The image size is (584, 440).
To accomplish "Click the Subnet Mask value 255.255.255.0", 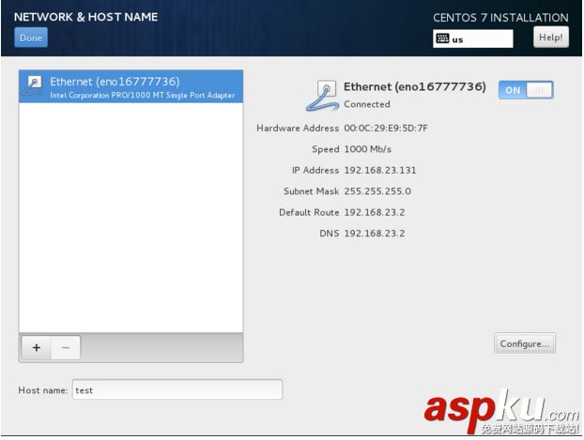I will coord(377,191).
